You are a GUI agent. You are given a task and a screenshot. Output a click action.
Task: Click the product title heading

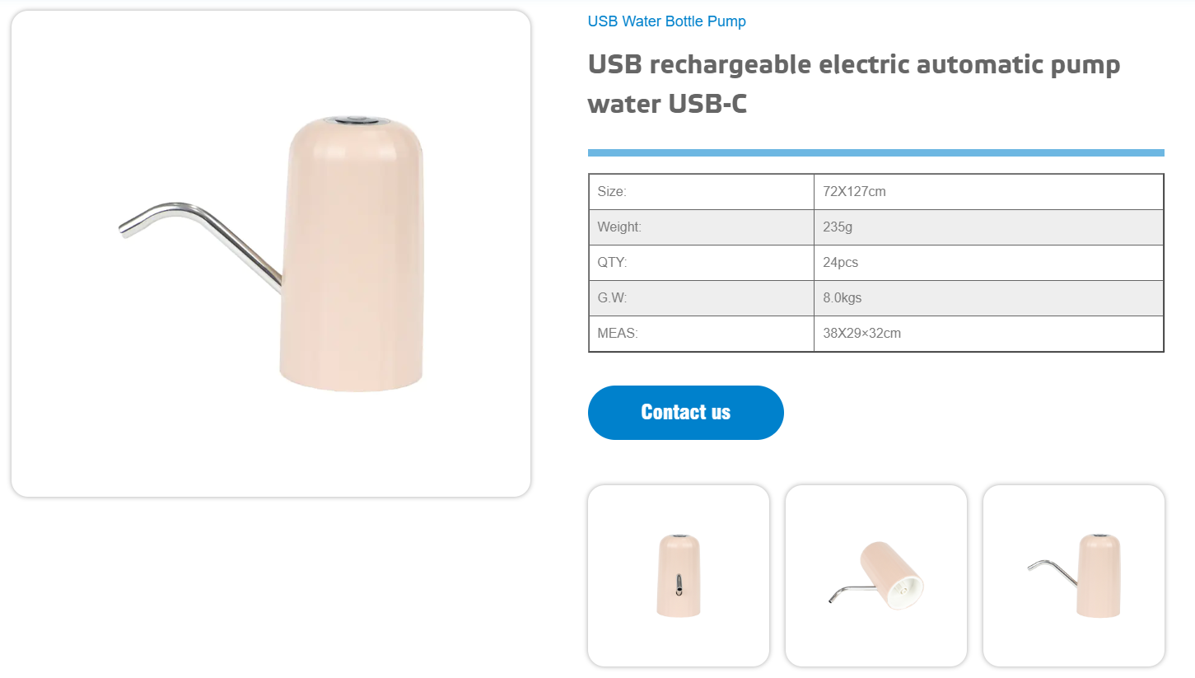pos(854,84)
